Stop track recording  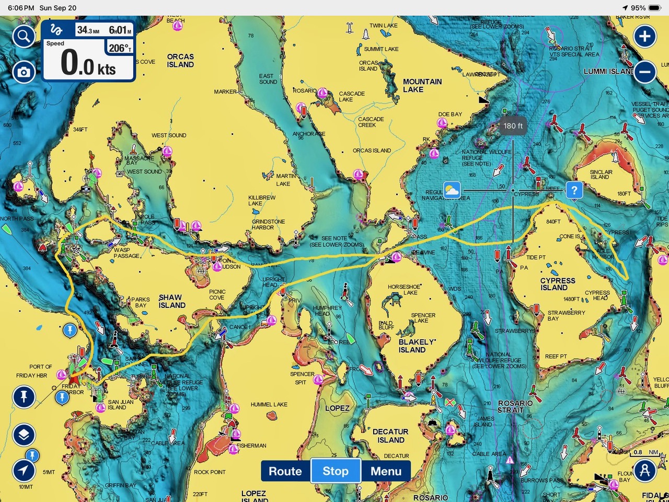336,471
